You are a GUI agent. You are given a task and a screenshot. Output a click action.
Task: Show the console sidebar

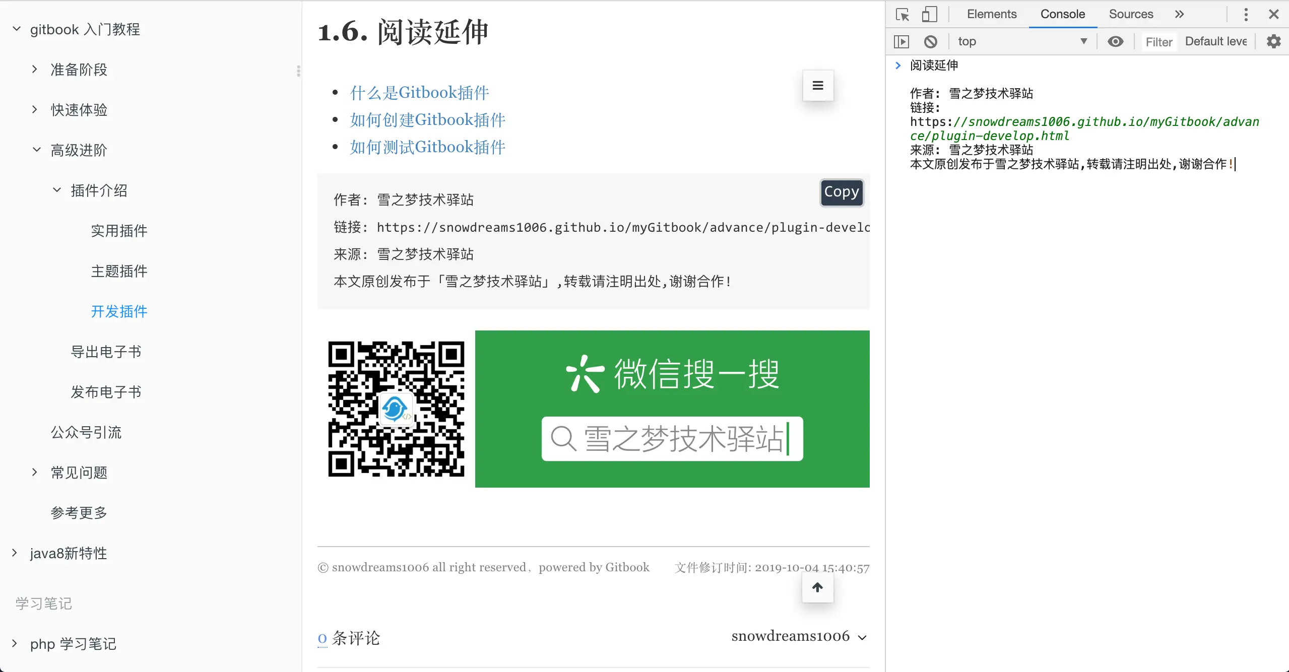click(x=901, y=41)
